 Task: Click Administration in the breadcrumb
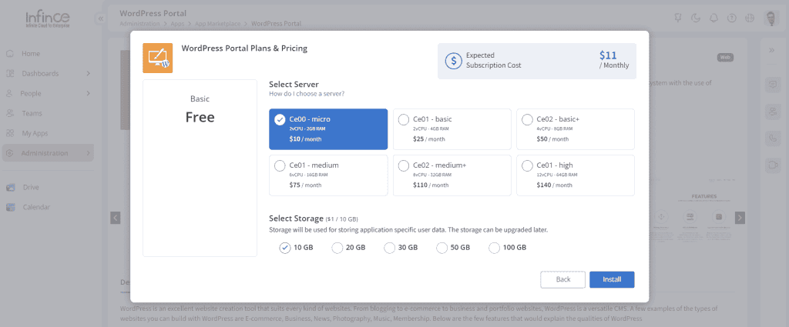coord(140,23)
